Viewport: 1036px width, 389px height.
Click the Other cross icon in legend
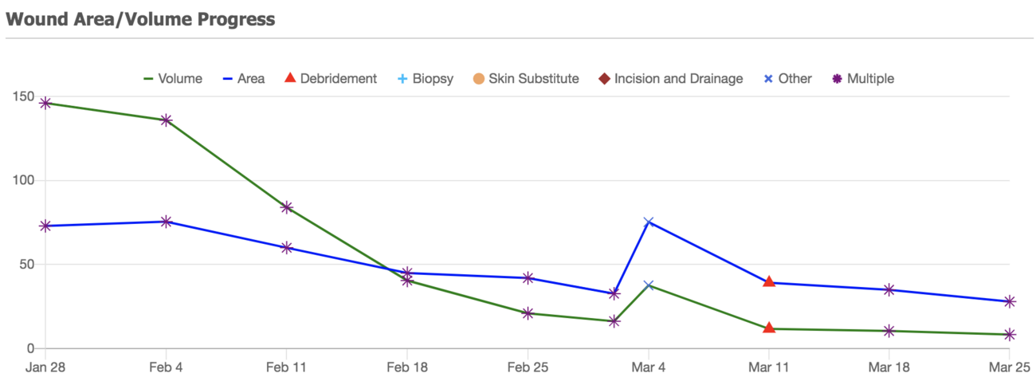click(768, 78)
